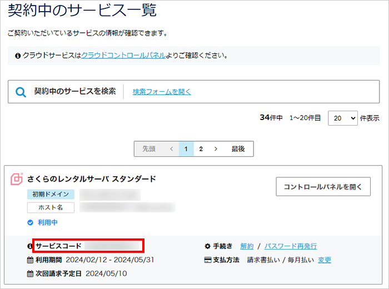Open the クラウドコントロールパネル link
This screenshot has height=289, width=389.
coord(123,56)
